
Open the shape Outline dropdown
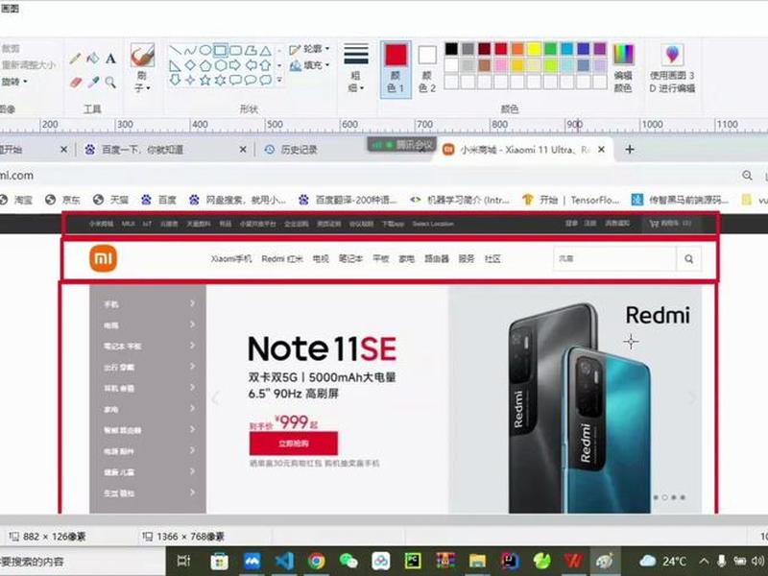click(309, 49)
